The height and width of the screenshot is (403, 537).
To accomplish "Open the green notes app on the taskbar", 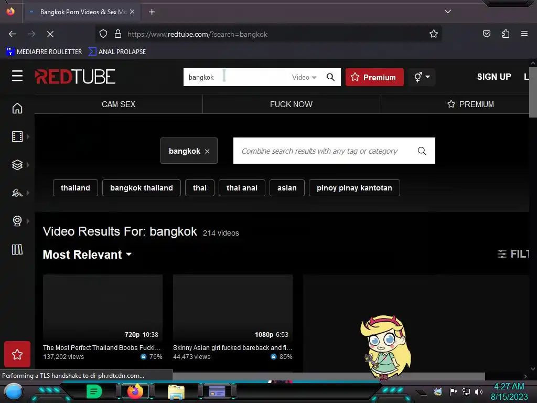I will [x=94, y=391].
